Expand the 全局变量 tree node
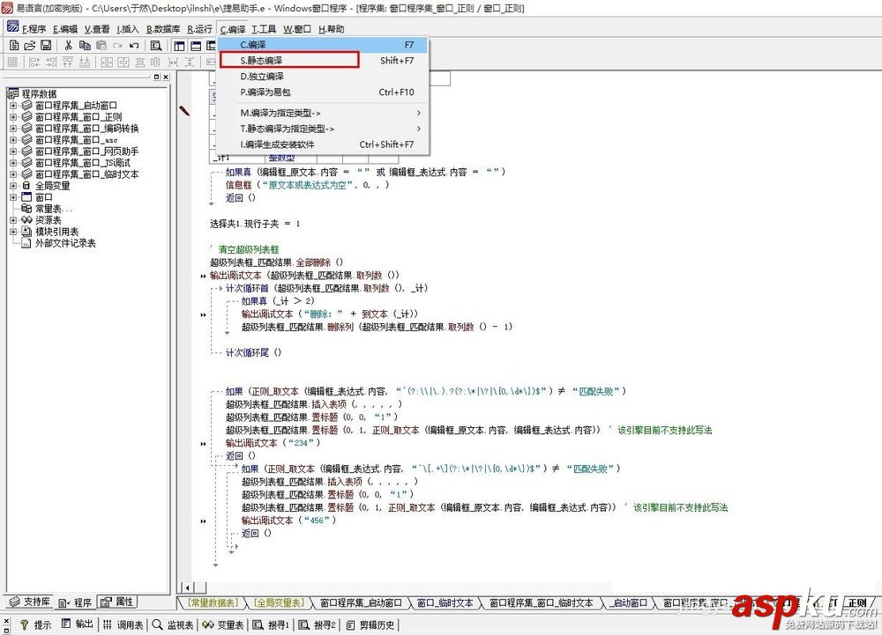The image size is (882, 635). pyautogui.click(x=13, y=186)
